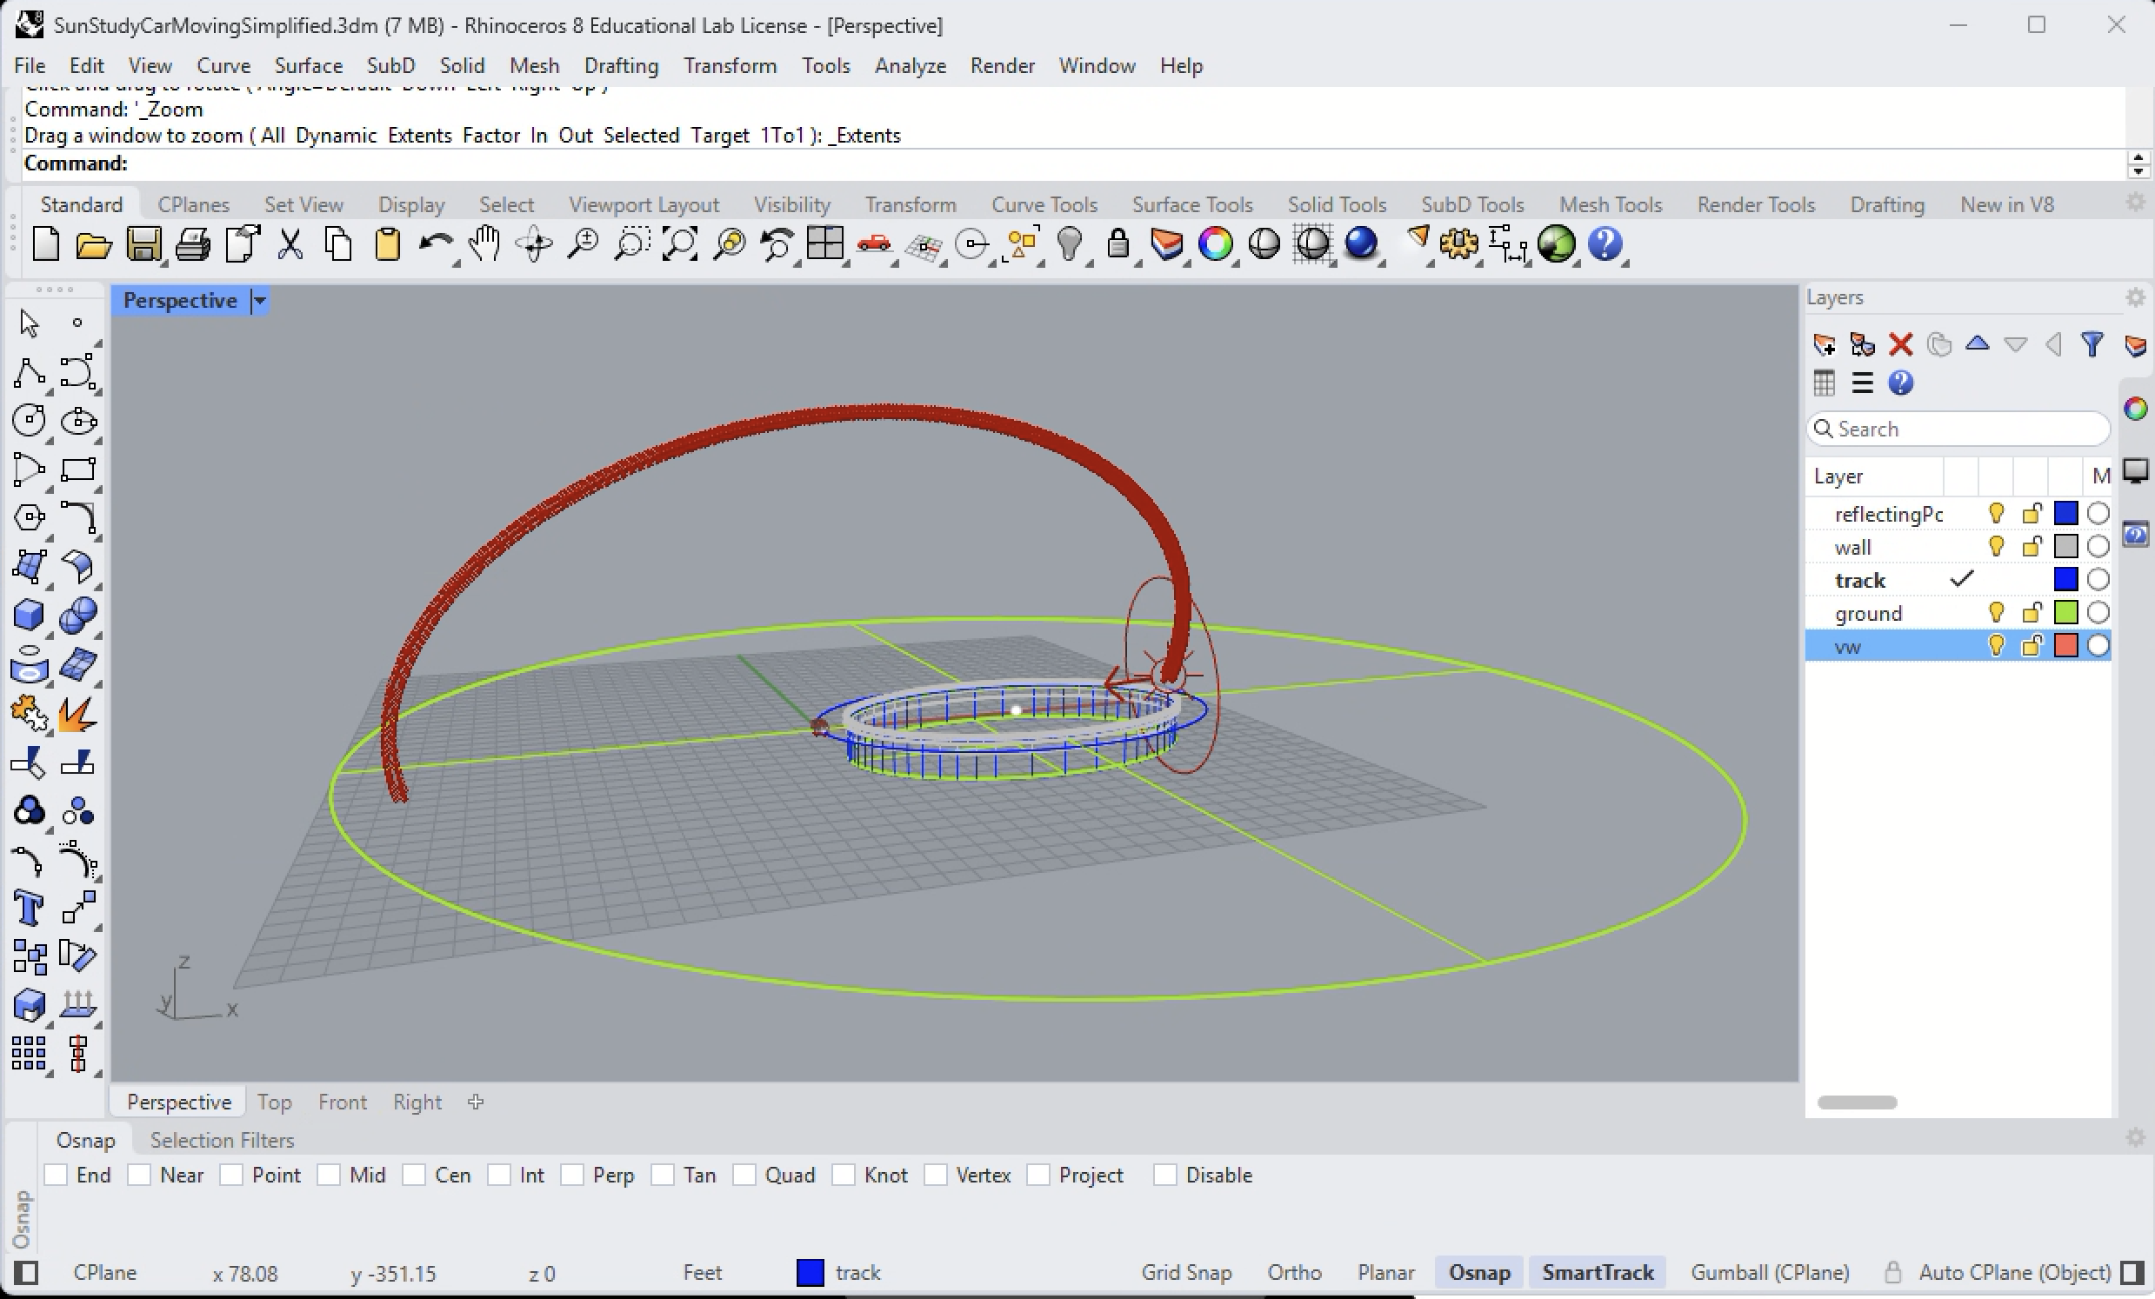Screen dimensions: 2155x1299
Task: Select the Box solid tool
Action: pos(29,615)
